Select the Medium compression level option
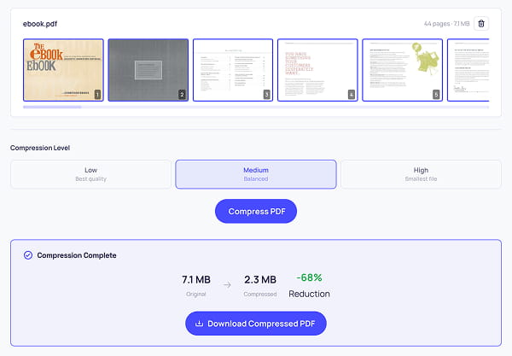Viewport: 512px width, 356px height. (x=256, y=174)
